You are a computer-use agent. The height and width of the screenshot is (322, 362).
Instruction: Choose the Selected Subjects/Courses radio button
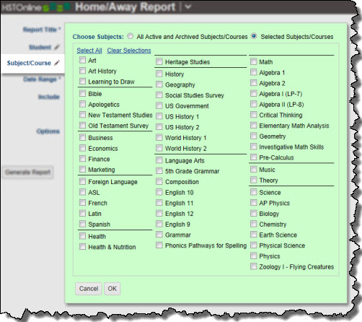tap(254, 36)
